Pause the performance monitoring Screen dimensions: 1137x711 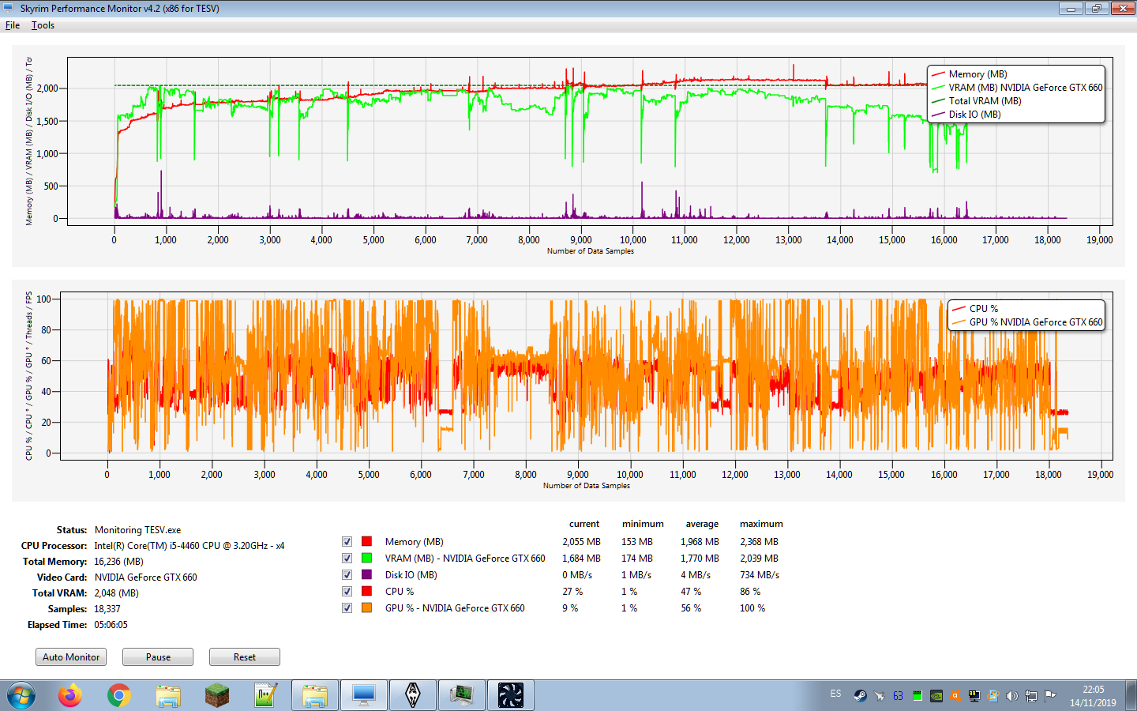pyautogui.click(x=158, y=657)
